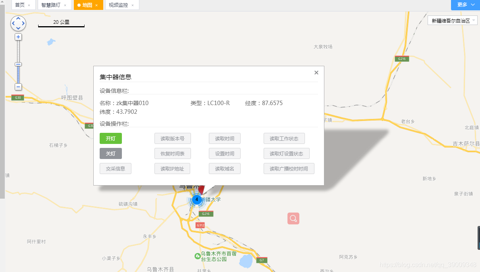
Task: Click the 阿什里村 map label
Action: coord(37,241)
